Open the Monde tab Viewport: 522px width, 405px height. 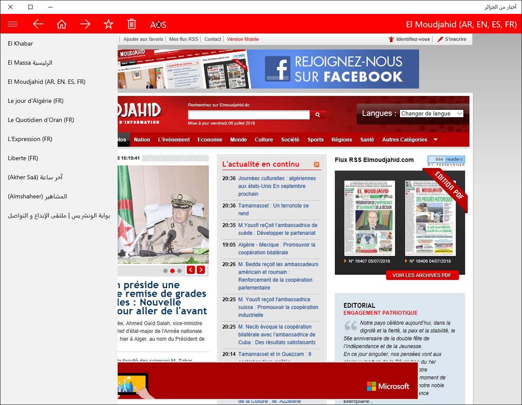238,140
